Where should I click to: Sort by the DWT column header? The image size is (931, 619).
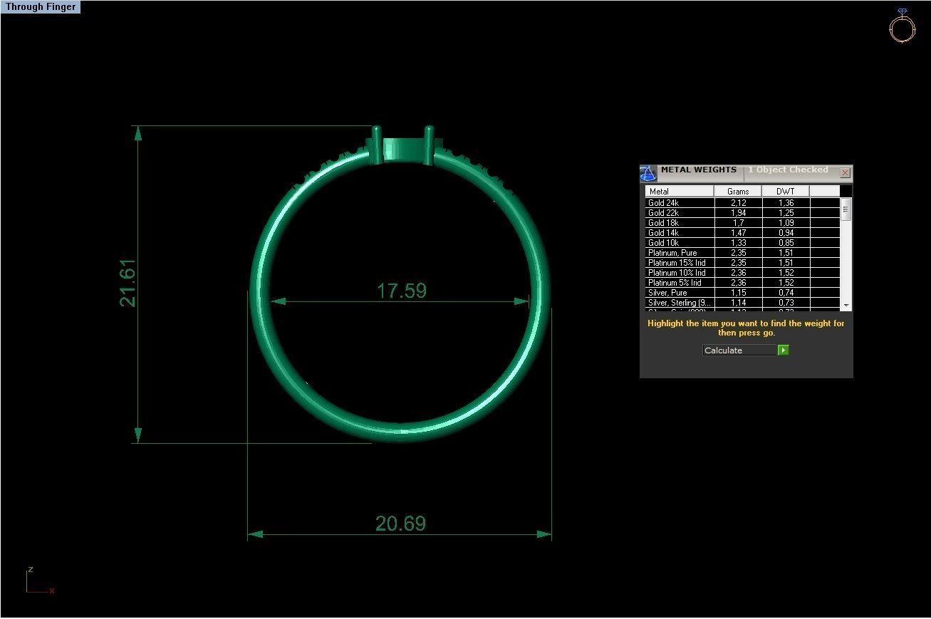786,191
